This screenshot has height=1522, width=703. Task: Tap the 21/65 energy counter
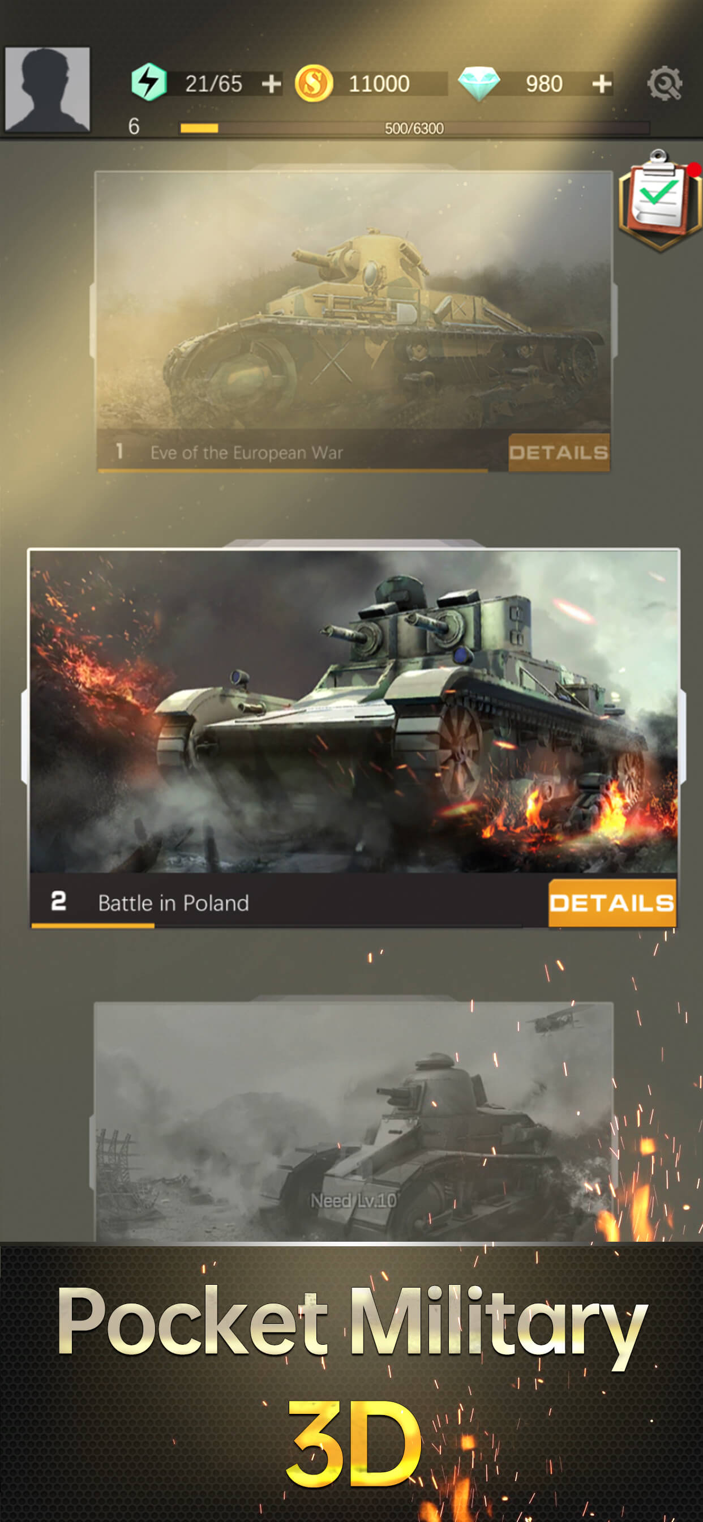click(213, 84)
